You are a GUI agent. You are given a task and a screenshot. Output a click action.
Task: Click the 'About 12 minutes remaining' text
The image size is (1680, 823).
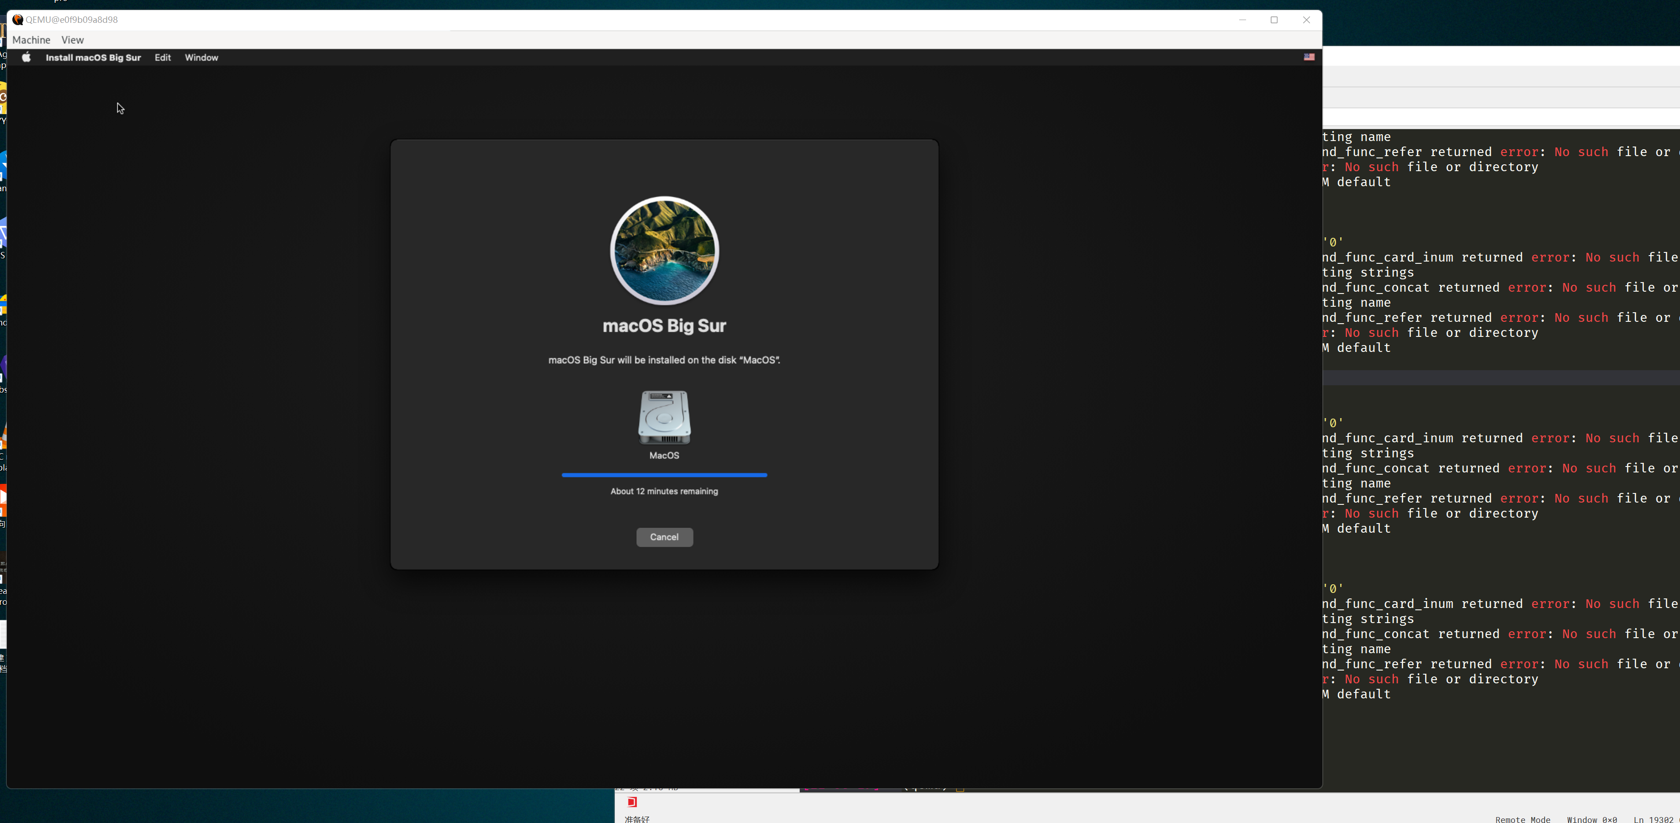(664, 491)
